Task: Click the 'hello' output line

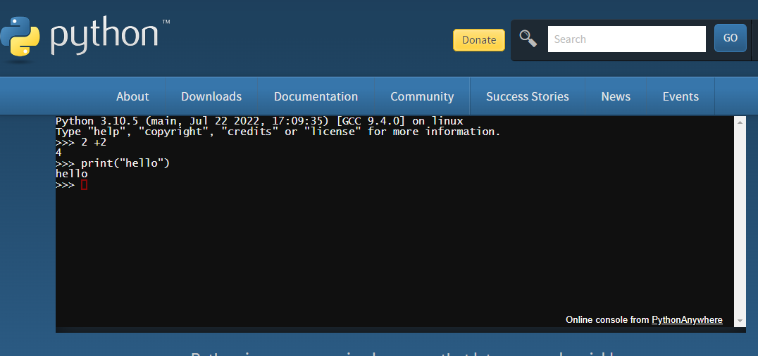Action: pos(72,174)
